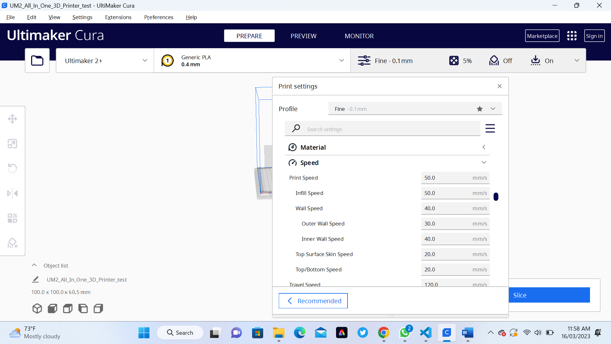Open the Help menu
Image resolution: width=611 pixels, height=344 pixels.
click(191, 17)
